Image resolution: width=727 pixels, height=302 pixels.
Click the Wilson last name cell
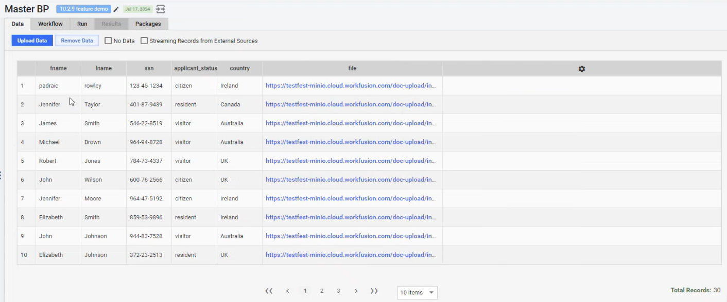point(103,180)
